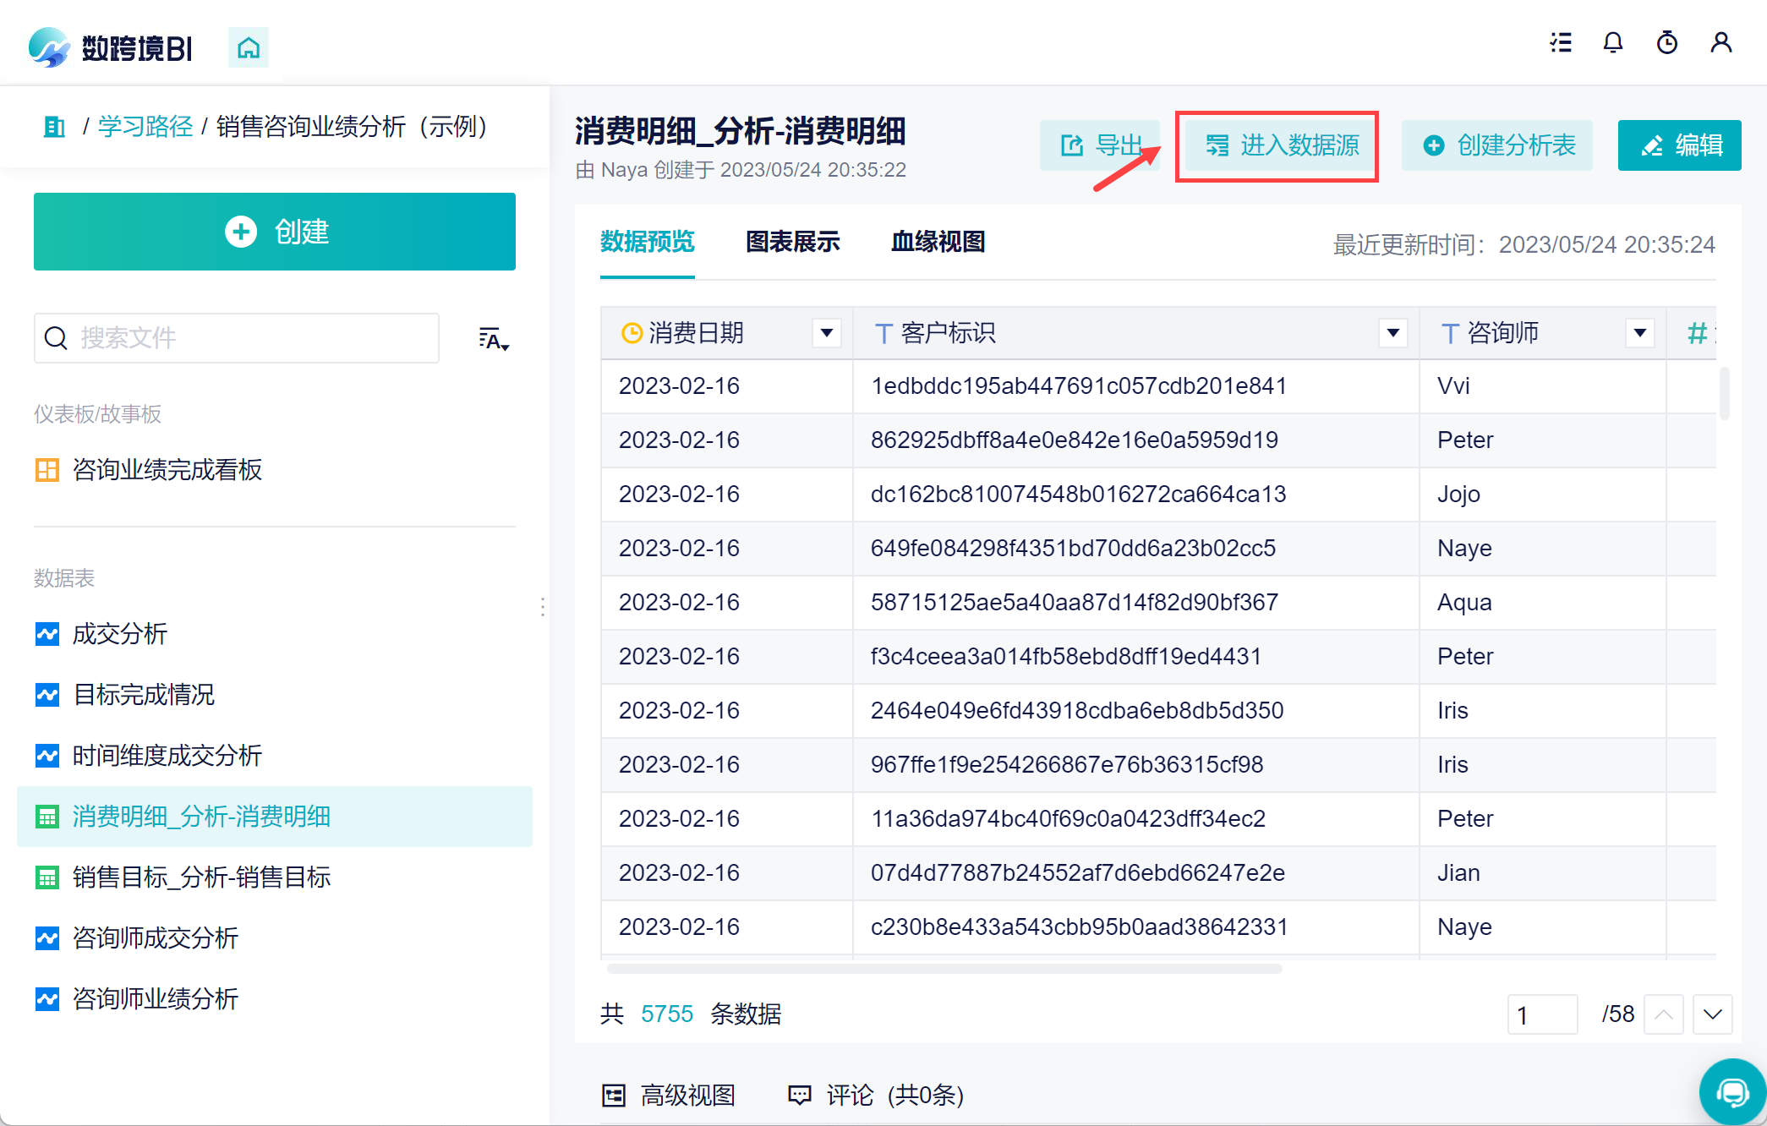Open the notifications bell
This screenshot has width=1767, height=1126.
pyautogui.click(x=1613, y=42)
